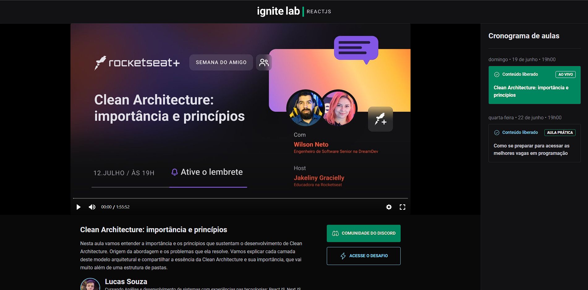
Task: Open the Como se preparar para acessar lesson
Action: tap(535, 143)
